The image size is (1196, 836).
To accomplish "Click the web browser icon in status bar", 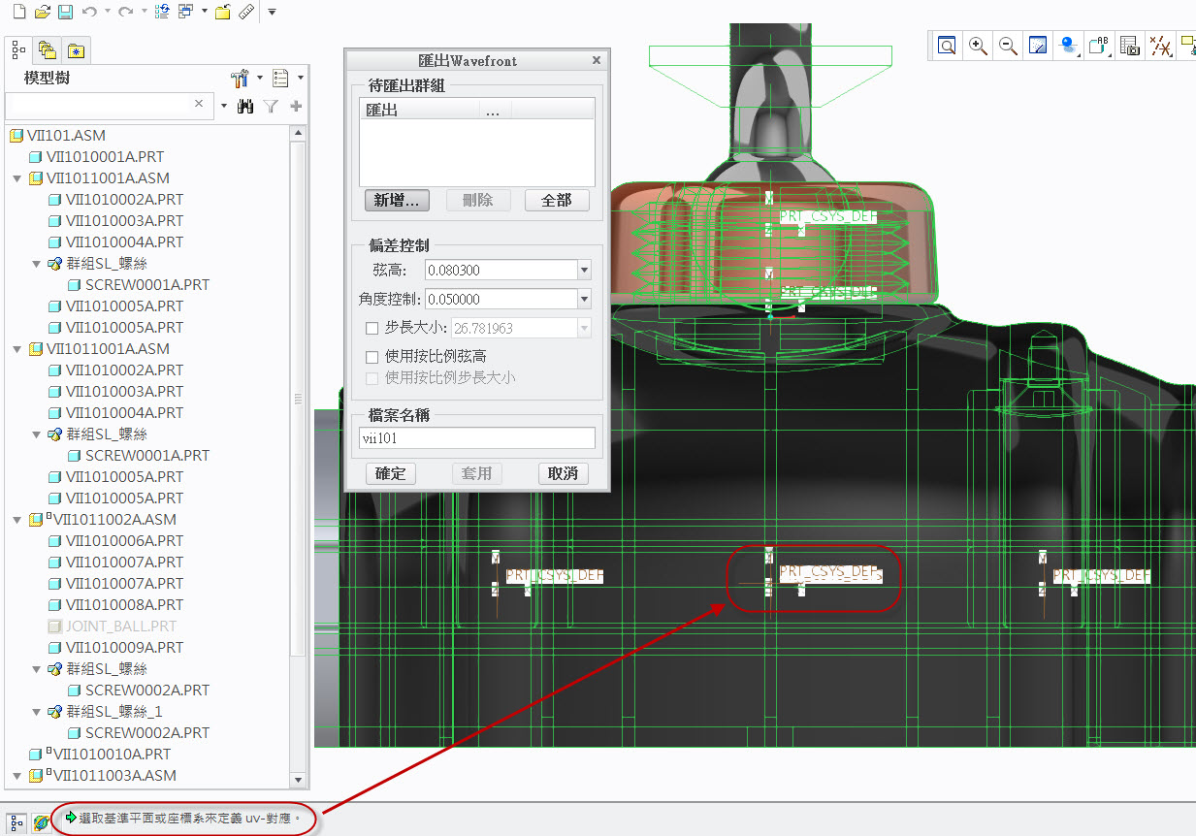I will point(42,821).
